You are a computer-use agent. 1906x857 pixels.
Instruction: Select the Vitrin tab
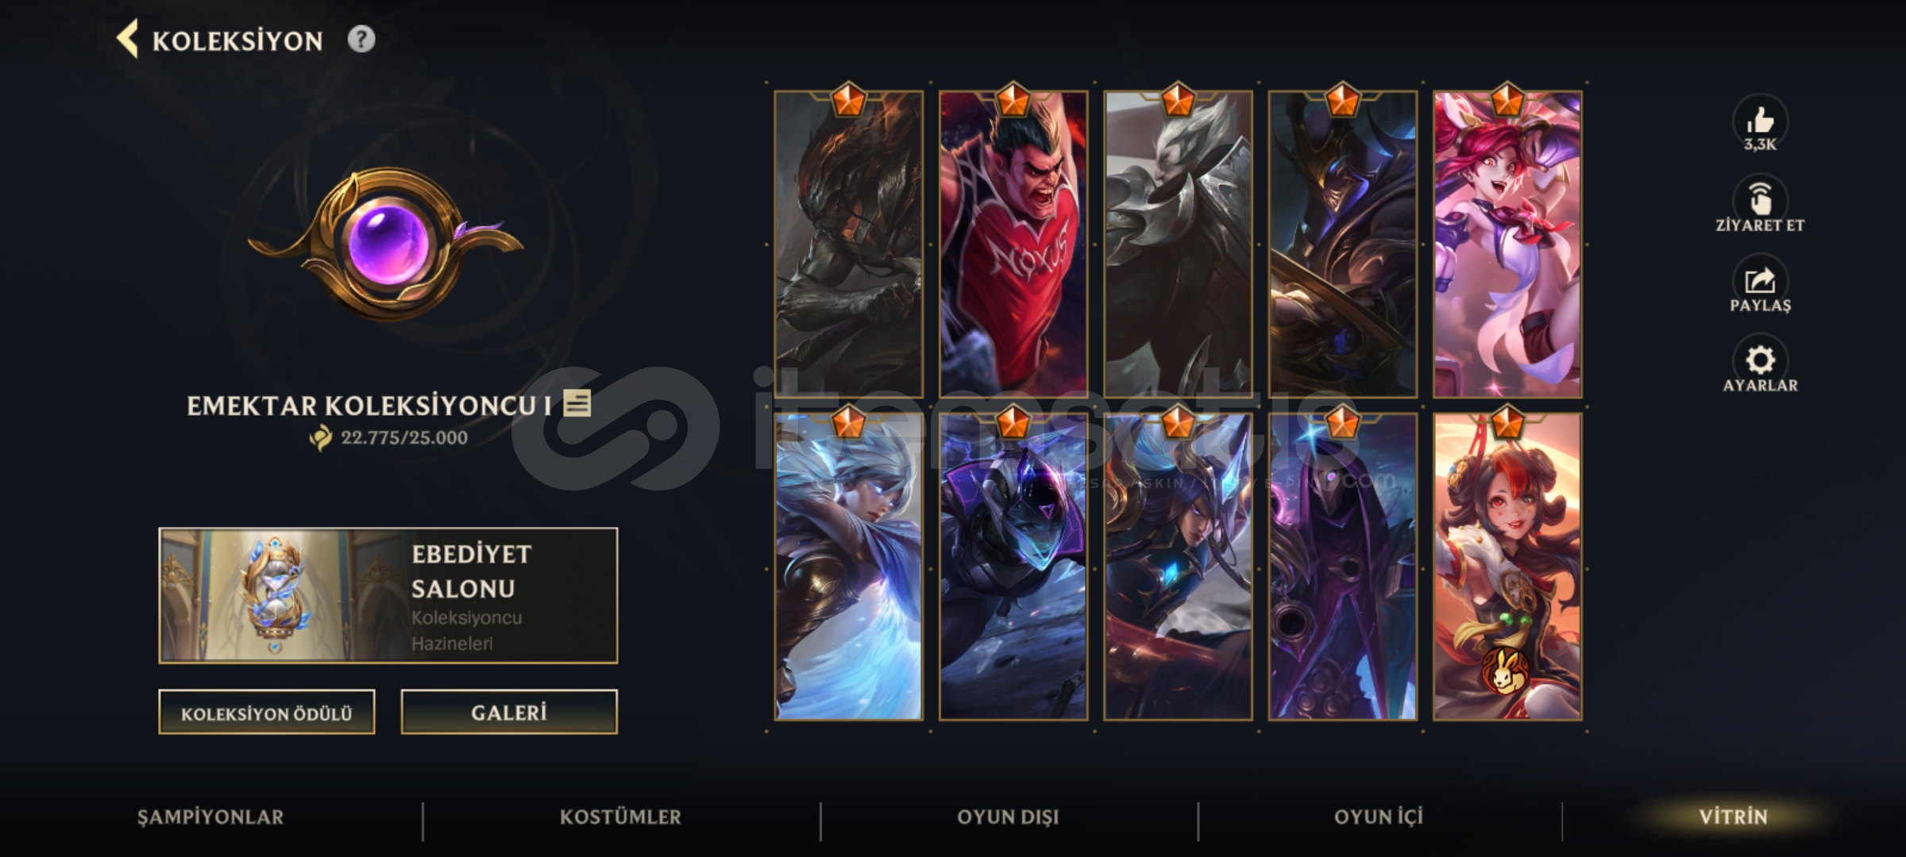tap(1734, 817)
